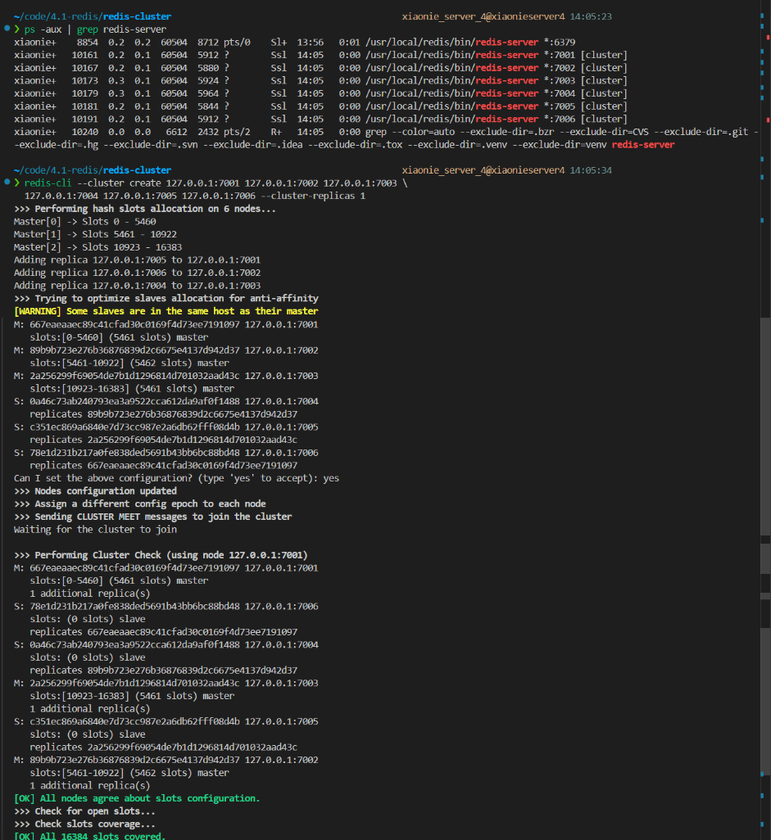771x840 pixels.
Task: Click the pts/2 terminal column value
Action: 237,133
